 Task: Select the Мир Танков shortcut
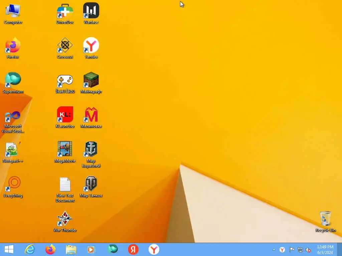click(x=91, y=187)
